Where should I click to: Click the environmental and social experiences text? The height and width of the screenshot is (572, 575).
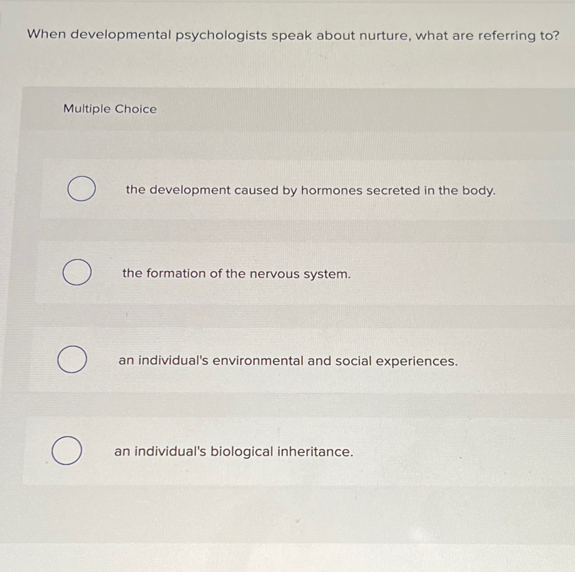pyautogui.click(x=288, y=361)
